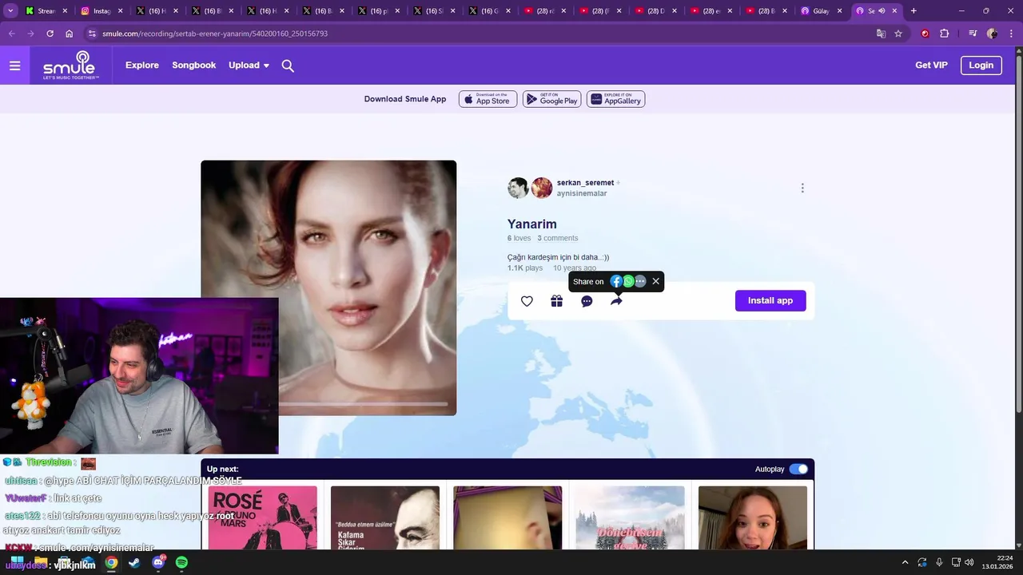The width and height of the screenshot is (1023, 575).
Task: Click the recording playback progress bar
Action: 364,404
